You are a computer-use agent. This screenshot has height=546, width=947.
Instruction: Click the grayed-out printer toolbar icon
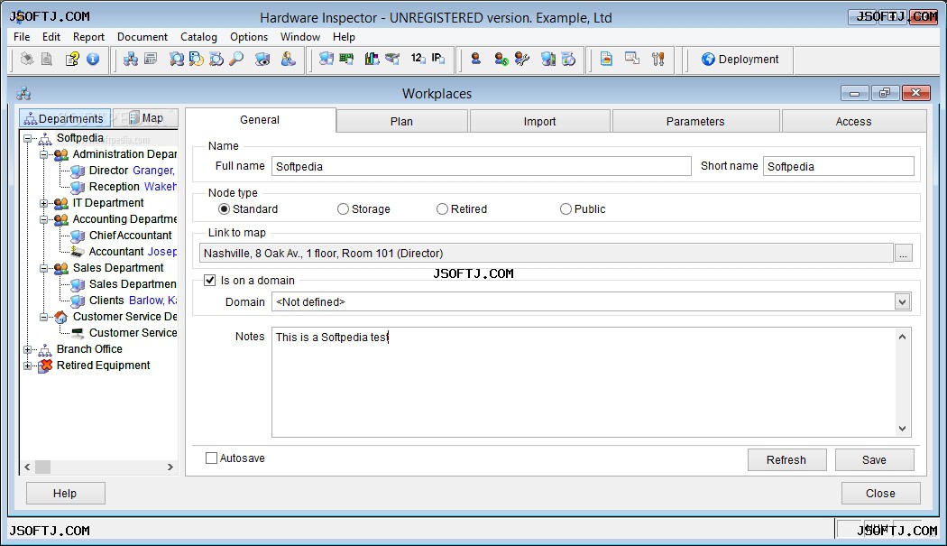pyautogui.click(x=26, y=59)
